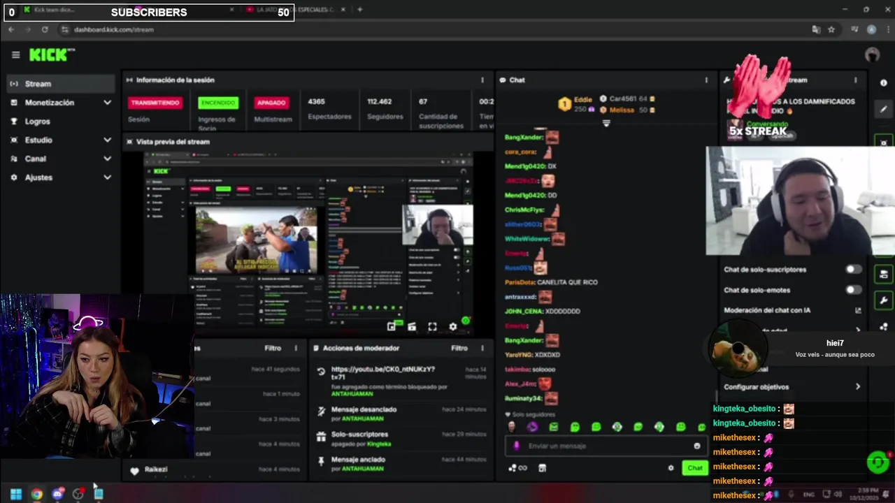Open chat settings gear next to Chat button
895x503 pixels.
[x=671, y=468]
